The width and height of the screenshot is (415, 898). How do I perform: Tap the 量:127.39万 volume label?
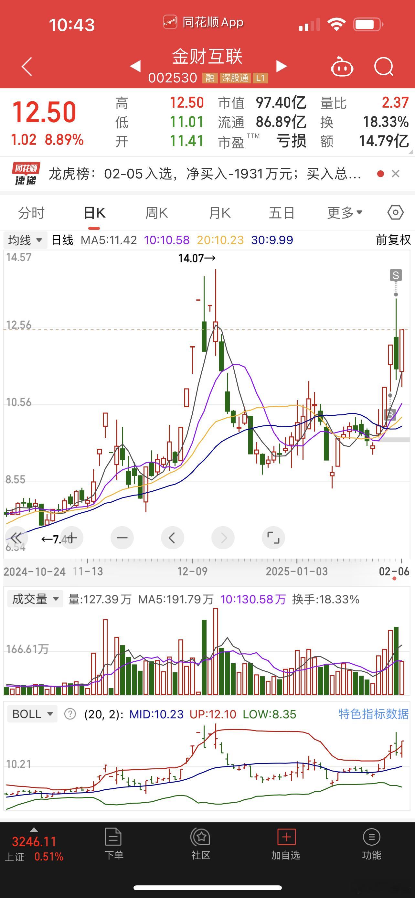click(100, 599)
